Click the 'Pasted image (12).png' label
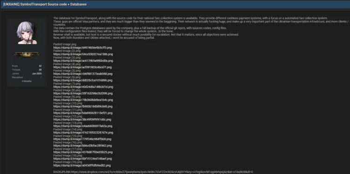This screenshot has height=174, width=350. pyautogui.click(x=68, y=116)
